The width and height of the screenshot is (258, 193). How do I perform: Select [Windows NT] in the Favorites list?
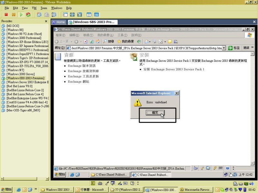15,70
